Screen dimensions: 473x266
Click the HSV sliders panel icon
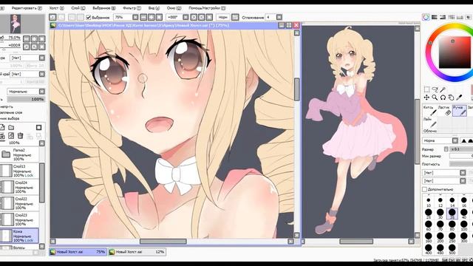[443, 17]
